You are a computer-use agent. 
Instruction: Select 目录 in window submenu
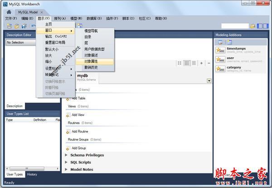click(x=95, y=37)
